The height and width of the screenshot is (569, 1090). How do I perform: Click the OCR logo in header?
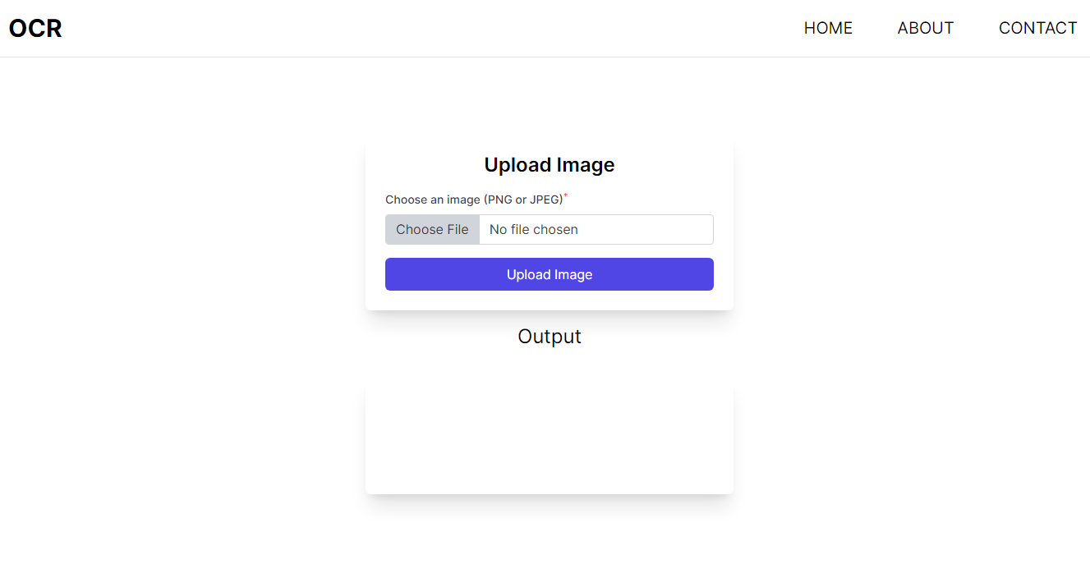35,29
